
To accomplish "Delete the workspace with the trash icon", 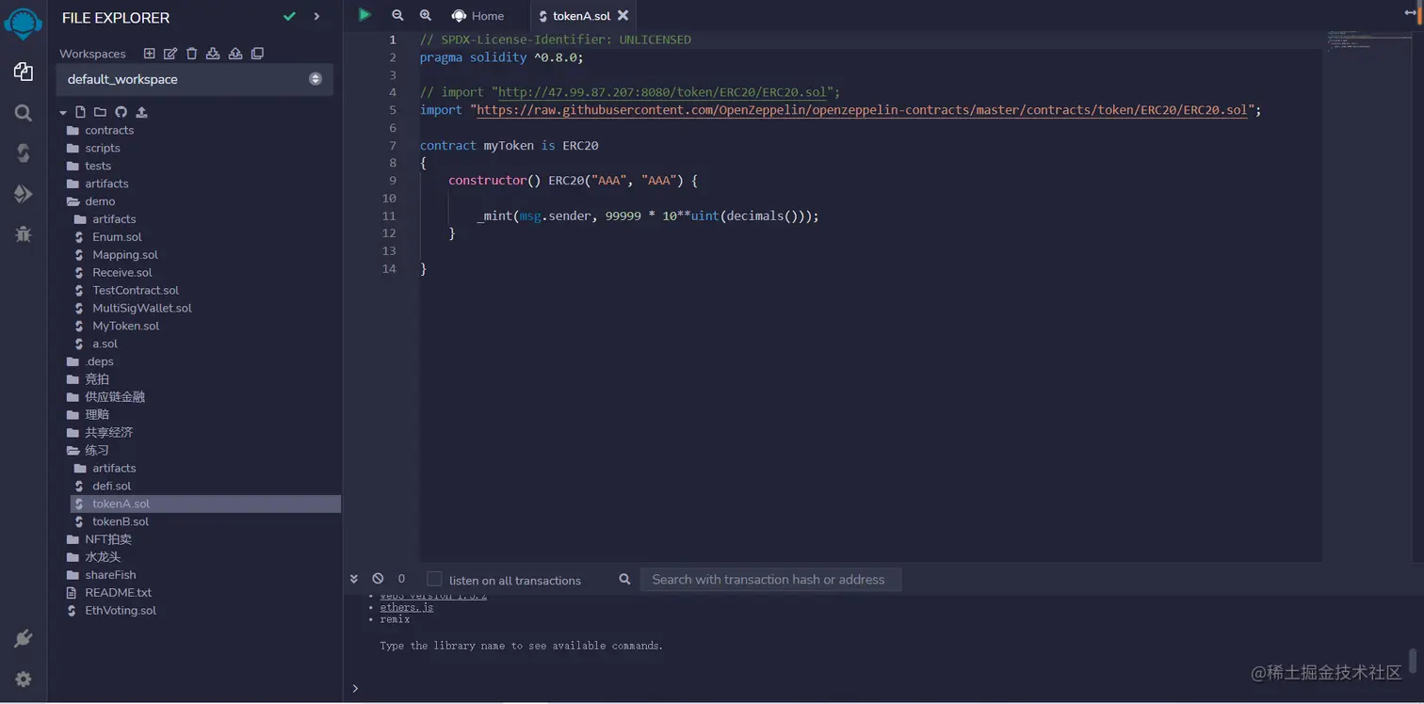I will pyautogui.click(x=192, y=54).
